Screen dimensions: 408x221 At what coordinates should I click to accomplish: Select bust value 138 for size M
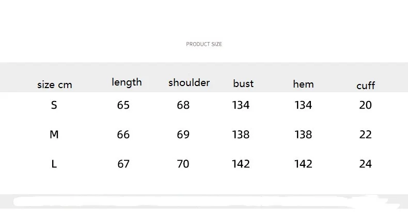(x=241, y=134)
